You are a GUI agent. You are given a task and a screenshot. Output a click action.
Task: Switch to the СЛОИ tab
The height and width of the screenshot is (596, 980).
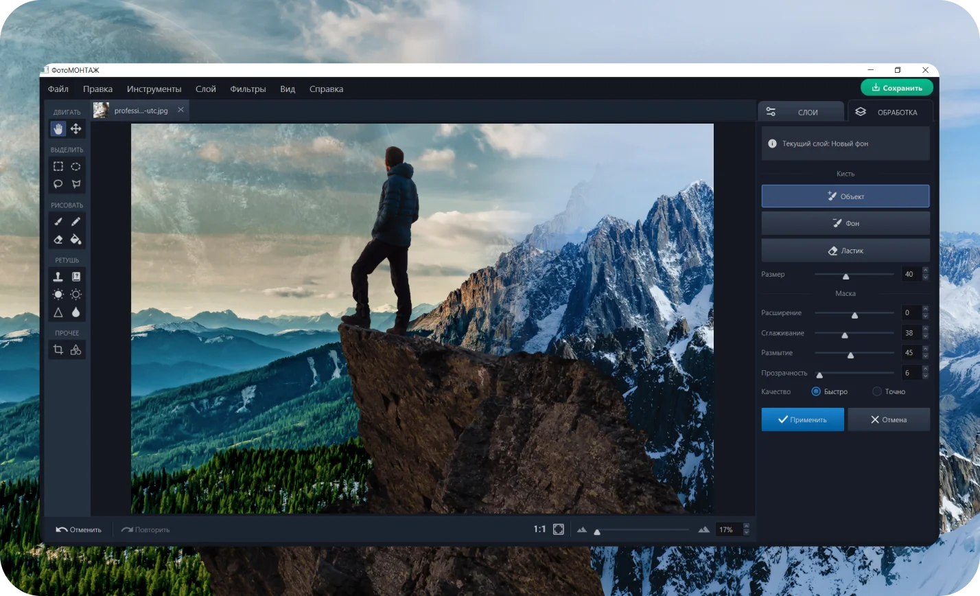[801, 112]
